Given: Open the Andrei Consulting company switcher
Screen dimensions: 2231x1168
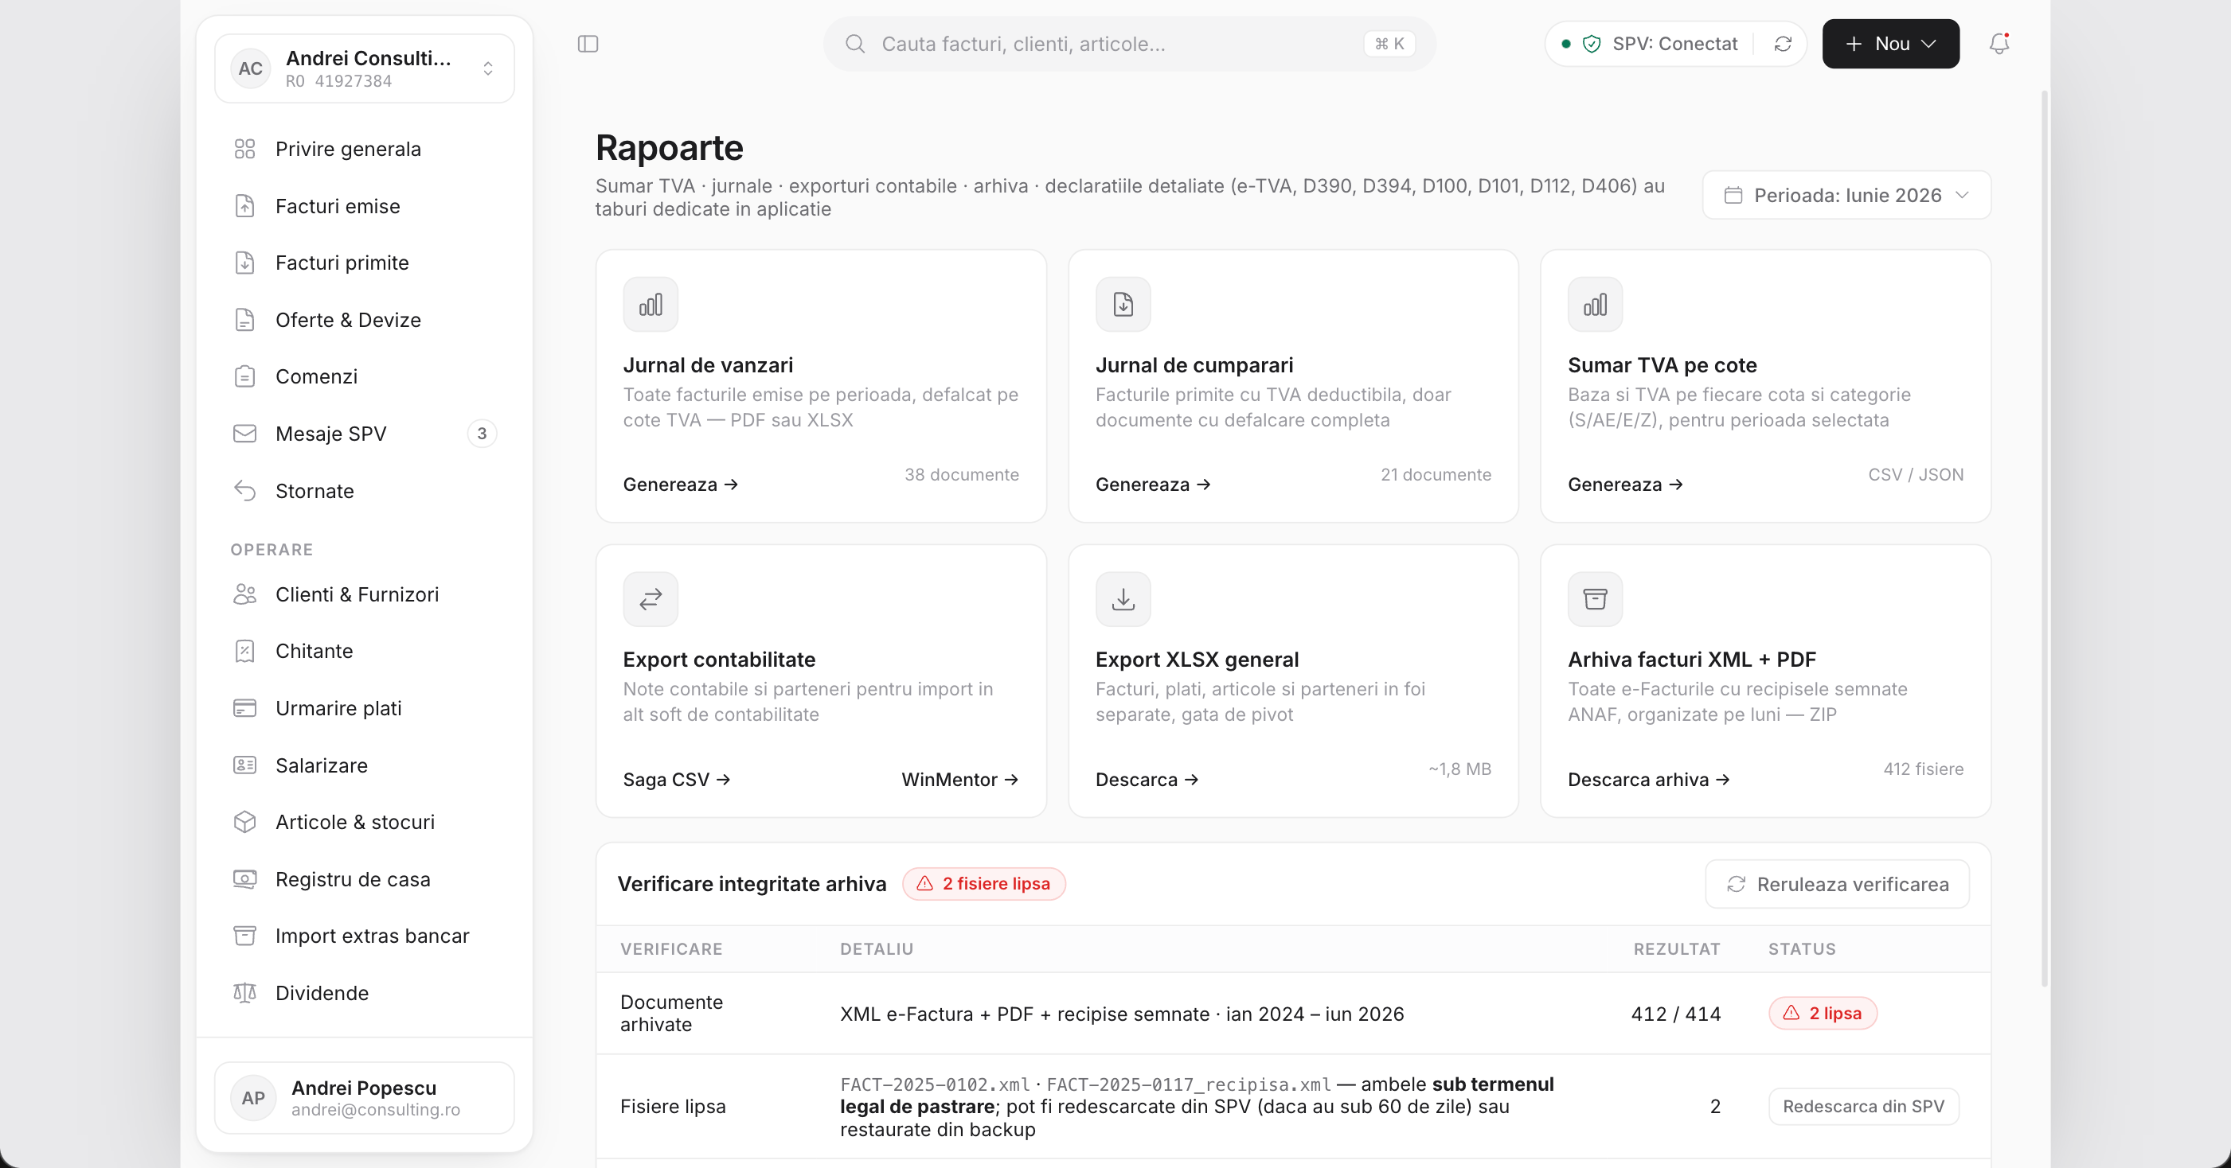Looking at the screenshot, I should pyautogui.click(x=365, y=68).
